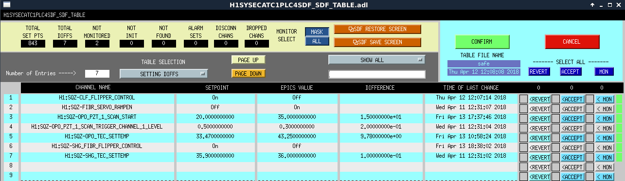Click the PAGE DOWN button
The width and height of the screenshot is (625, 181).
pos(248,74)
